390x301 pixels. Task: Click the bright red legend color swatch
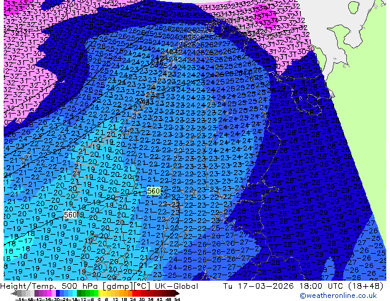pyautogui.click(x=134, y=293)
